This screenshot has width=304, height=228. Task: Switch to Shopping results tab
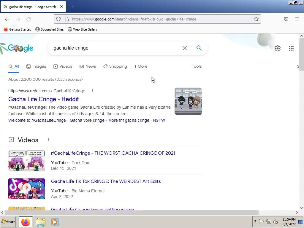point(115,66)
